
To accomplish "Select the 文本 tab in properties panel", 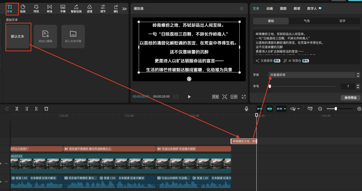I will (x=256, y=8).
